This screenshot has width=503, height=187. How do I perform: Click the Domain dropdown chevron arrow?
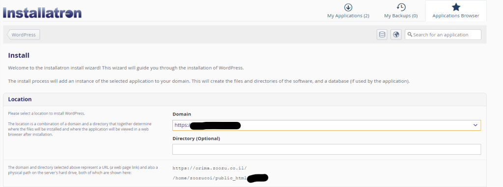click(x=475, y=125)
